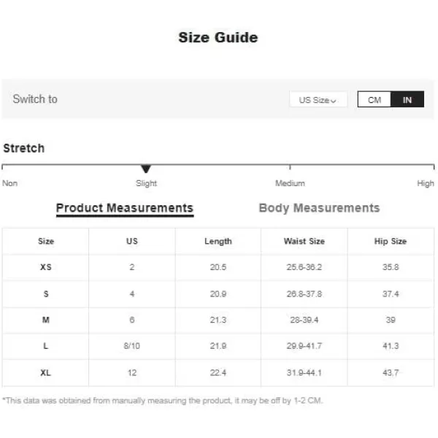The image size is (438, 438).
Task: Click the XS size row
Action: coord(218,267)
